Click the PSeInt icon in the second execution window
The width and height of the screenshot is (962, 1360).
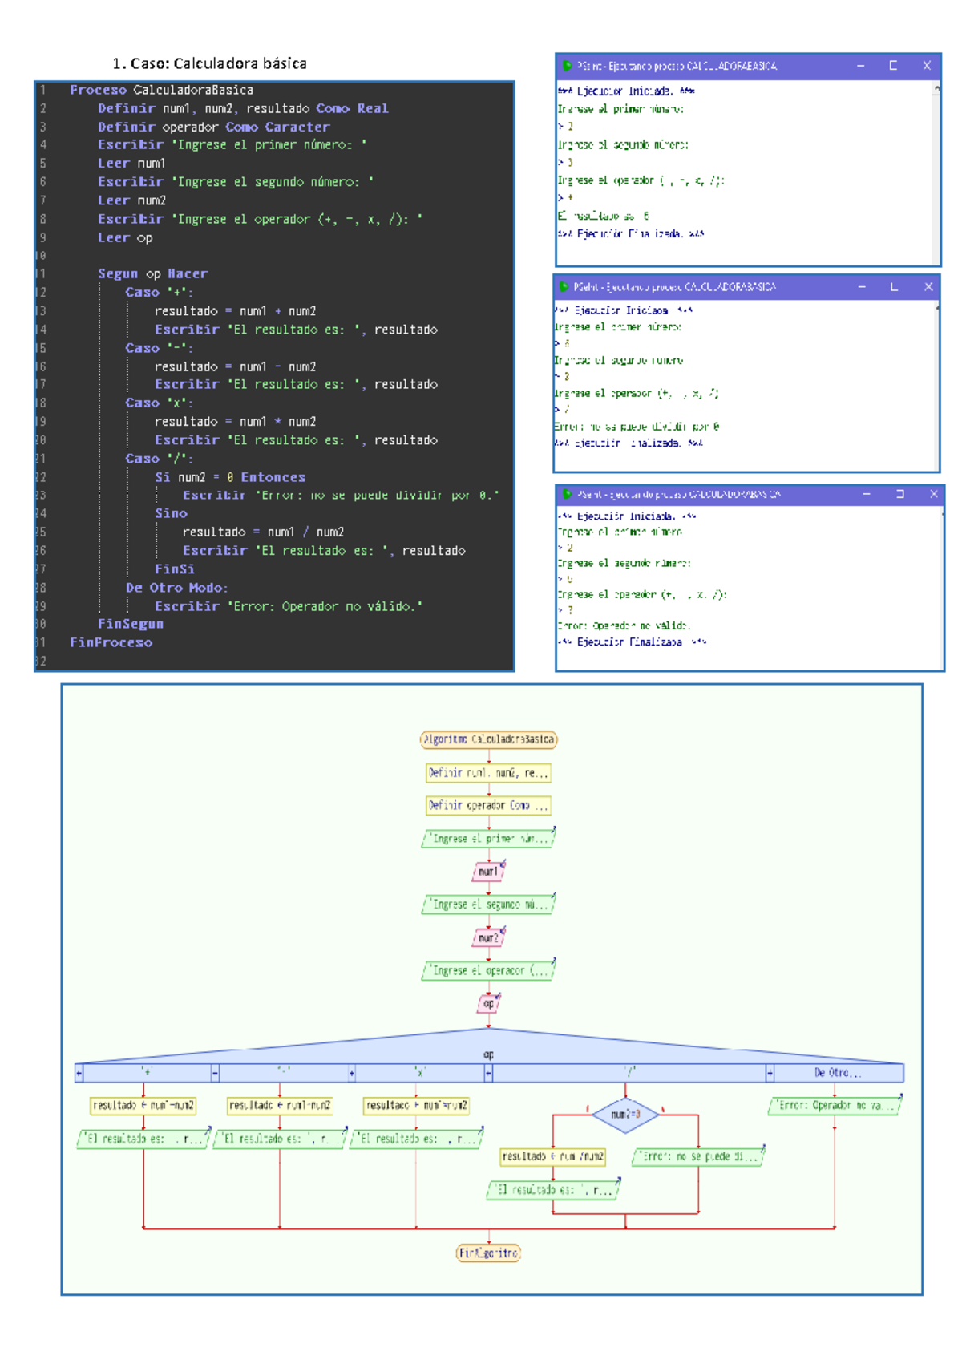pyautogui.click(x=564, y=286)
